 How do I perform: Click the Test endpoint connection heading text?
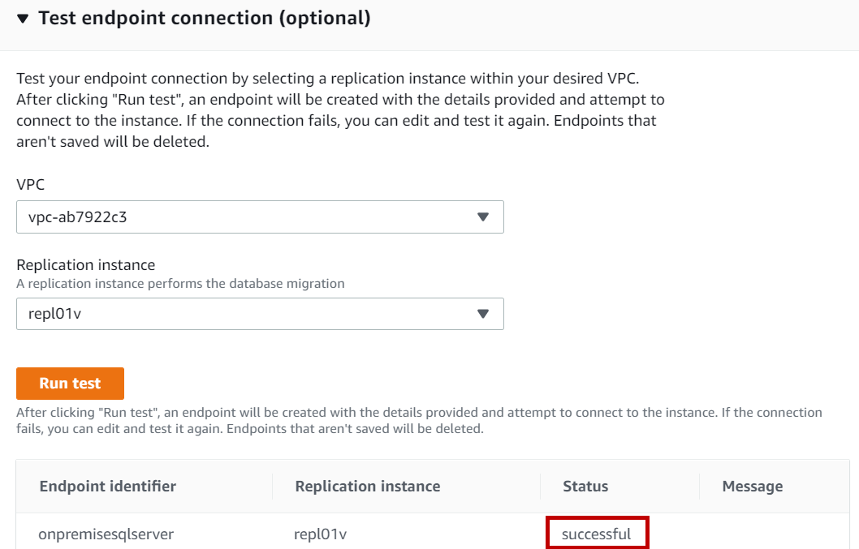click(205, 19)
